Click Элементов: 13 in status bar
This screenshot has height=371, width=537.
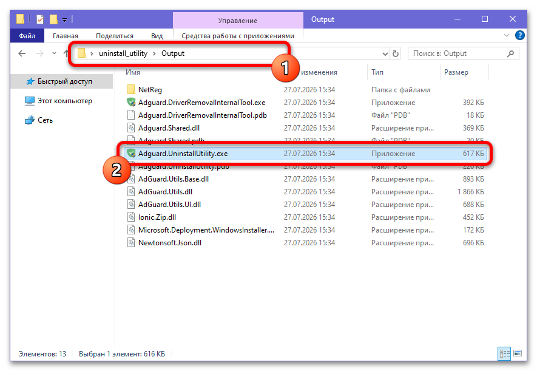(42, 353)
